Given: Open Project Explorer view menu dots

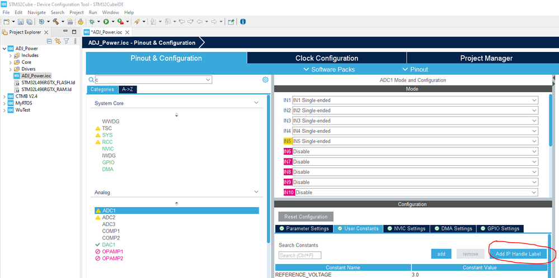Looking at the screenshot, I should pos(76,41).
